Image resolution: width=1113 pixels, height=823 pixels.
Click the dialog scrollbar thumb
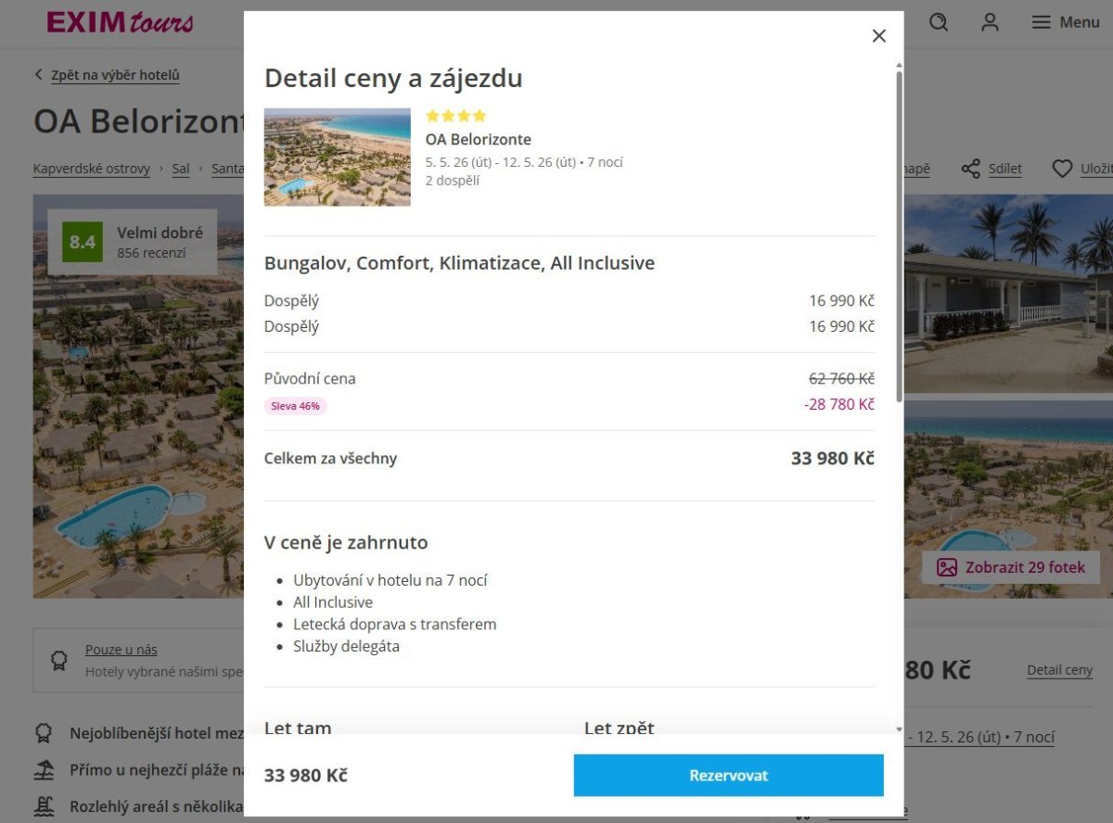tap(899, 232)
